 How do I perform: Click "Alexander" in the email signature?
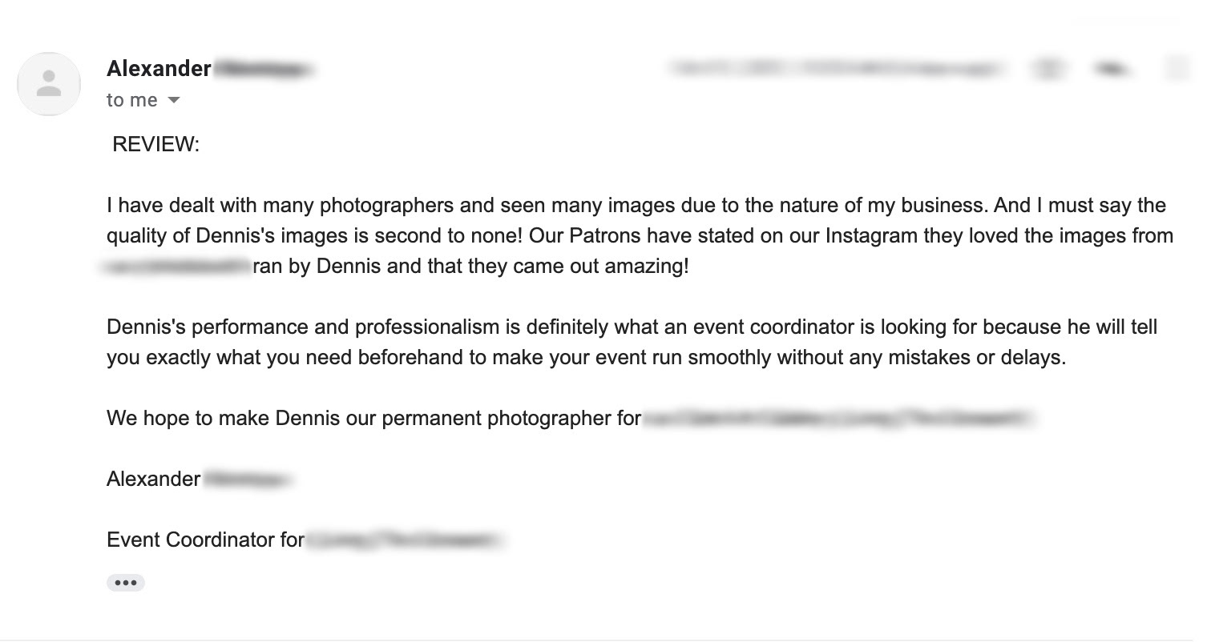click(x=153, y=479)
